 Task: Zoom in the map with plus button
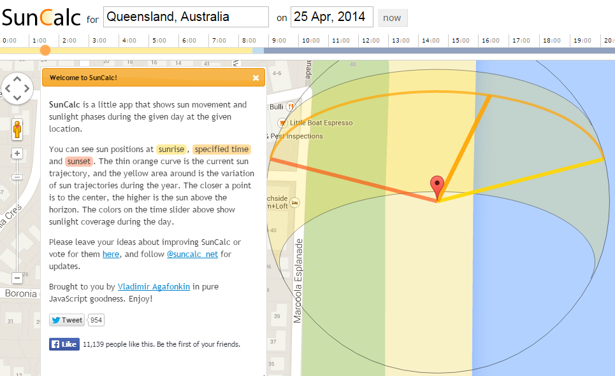click(x=17, y=153)
